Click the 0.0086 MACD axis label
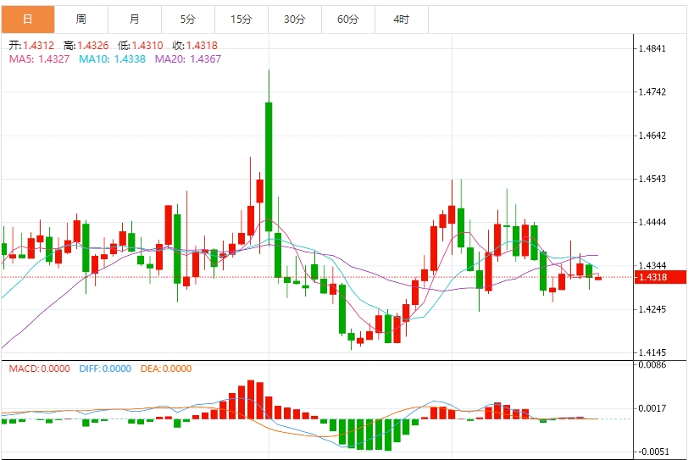Screen dimensions: 694x460 tap(652, 365)
